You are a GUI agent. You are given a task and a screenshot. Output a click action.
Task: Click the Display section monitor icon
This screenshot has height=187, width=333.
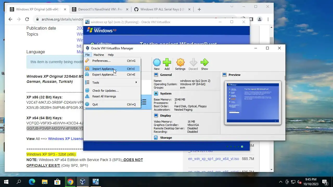pyautogui.click(x=156, y=116)
